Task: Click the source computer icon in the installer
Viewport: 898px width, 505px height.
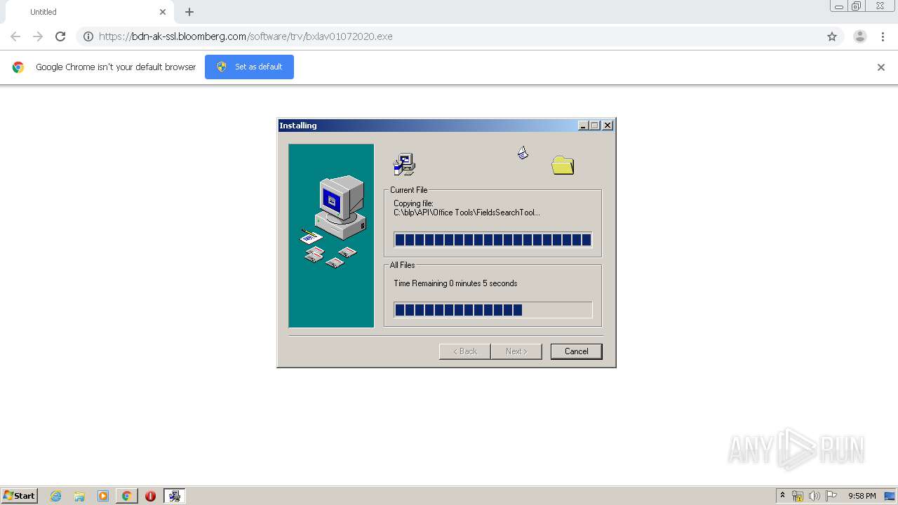Action: coord(405,164)
